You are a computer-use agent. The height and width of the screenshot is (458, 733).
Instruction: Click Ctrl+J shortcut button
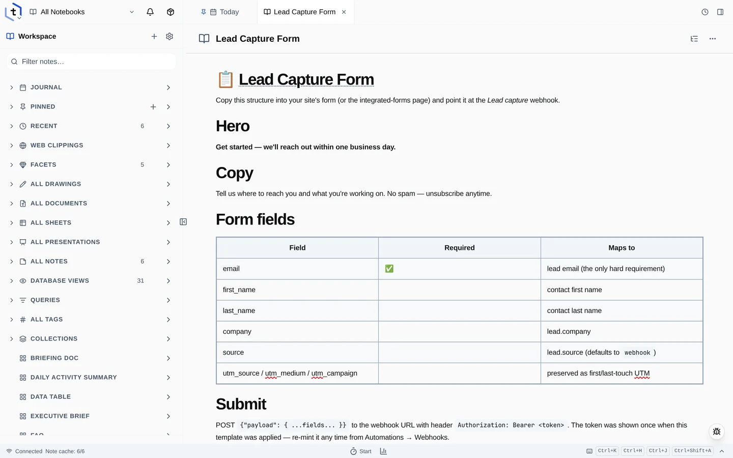pyautogui.click(x=658, y=451)
